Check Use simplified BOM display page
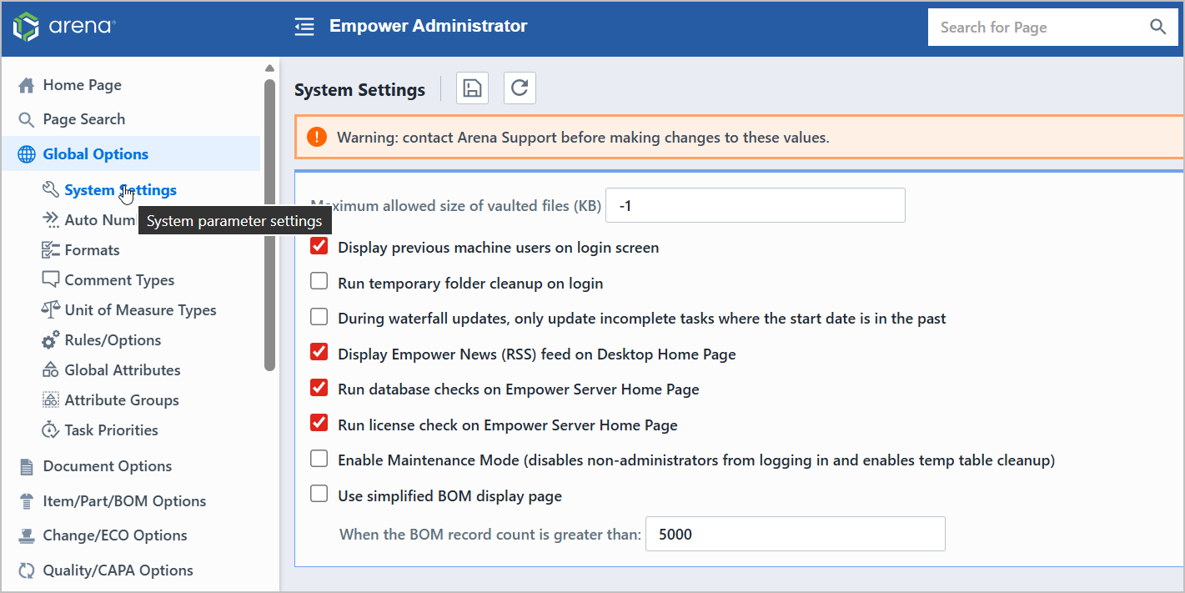Screen dimensions: 1185x593 319,494
